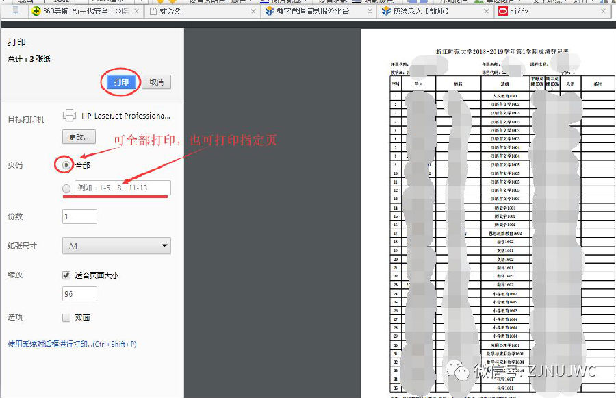This screenshot has height=398, width=616.
Task: Click the red cjdy tab icon
Action: click(502, 11)
